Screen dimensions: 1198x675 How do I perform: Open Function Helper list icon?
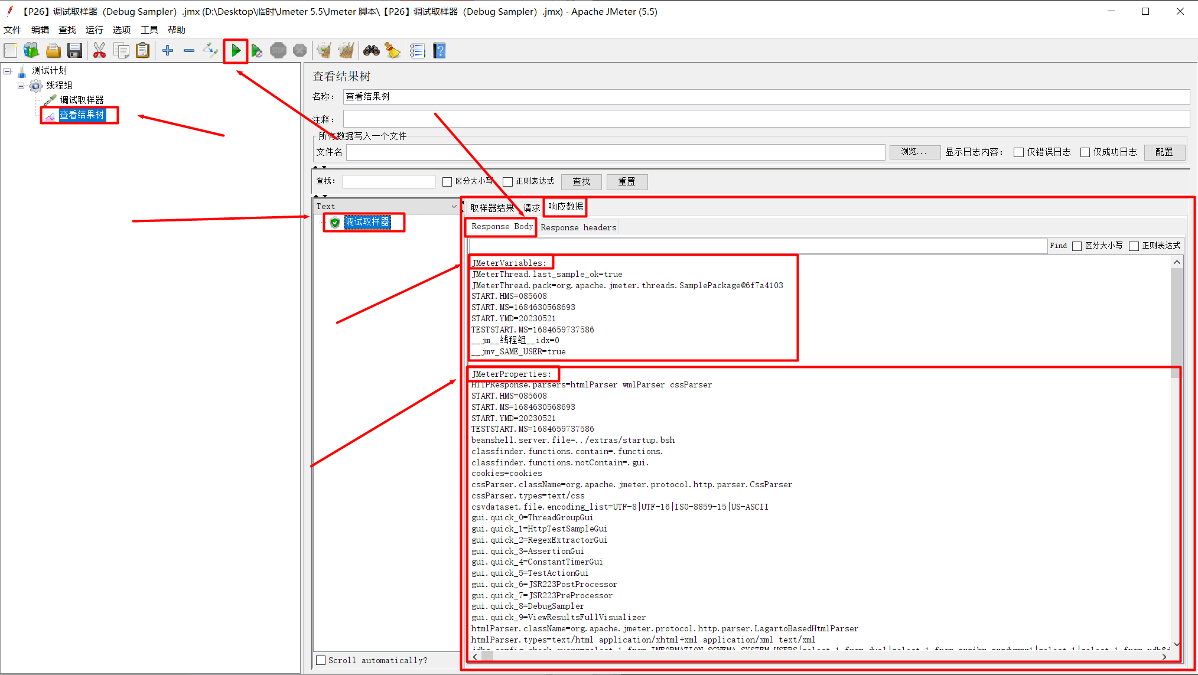click(418, 51)
